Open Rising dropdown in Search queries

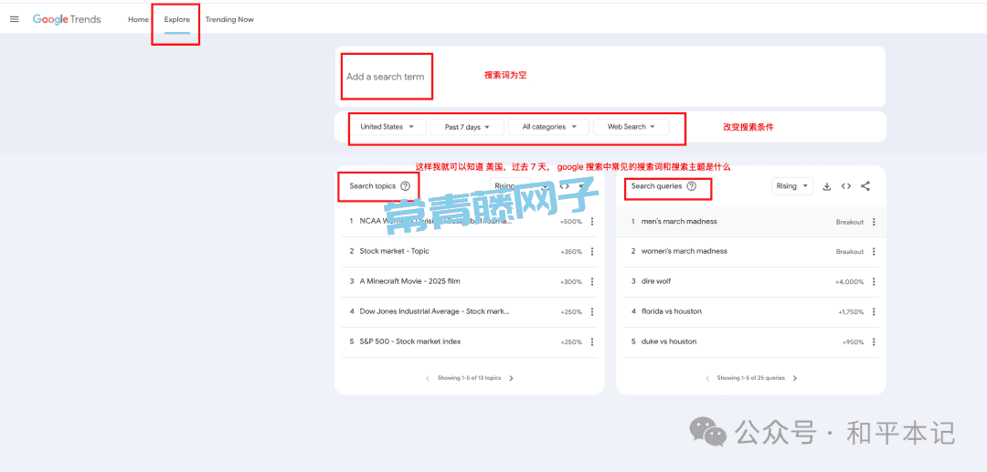[x=792, y=186]
